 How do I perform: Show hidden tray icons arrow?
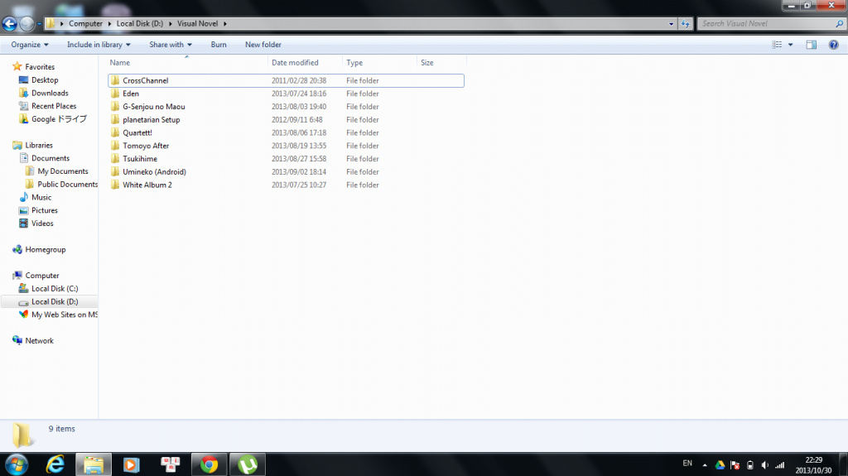click(705, 464)
